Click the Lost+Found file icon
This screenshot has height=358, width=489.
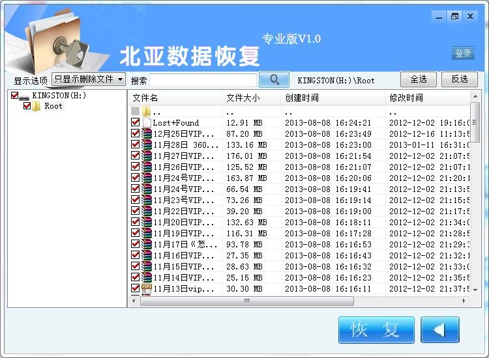[147, 122]
